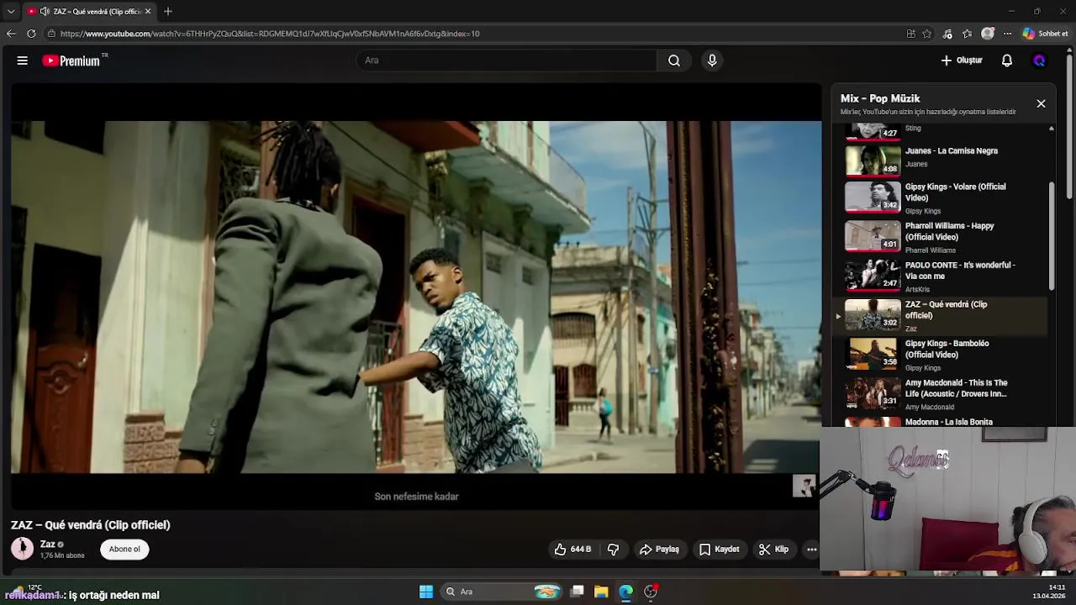The width and height of the screenshot is (1076, 605).
Task: Open the YouTube notifications bell
Action: [x=1007, y=60]
